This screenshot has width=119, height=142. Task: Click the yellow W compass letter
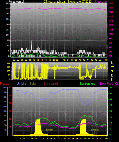(x=112, y=67)
